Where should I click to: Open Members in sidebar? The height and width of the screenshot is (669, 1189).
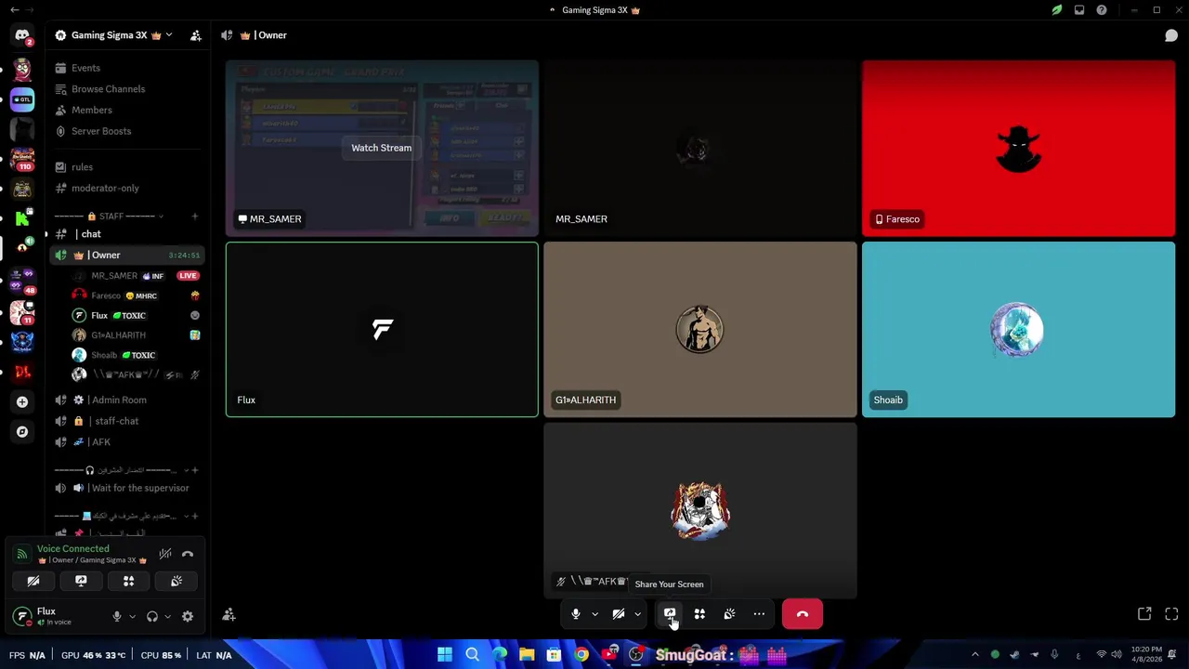click(x=125, y=110)
